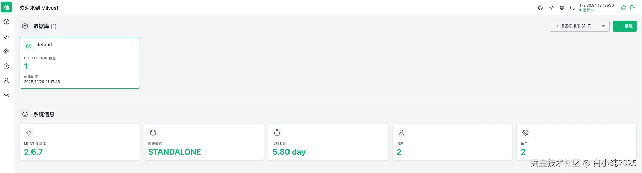Open the language globe selector
The width and height of the screenshot is (642, 173).
[562, 8]
